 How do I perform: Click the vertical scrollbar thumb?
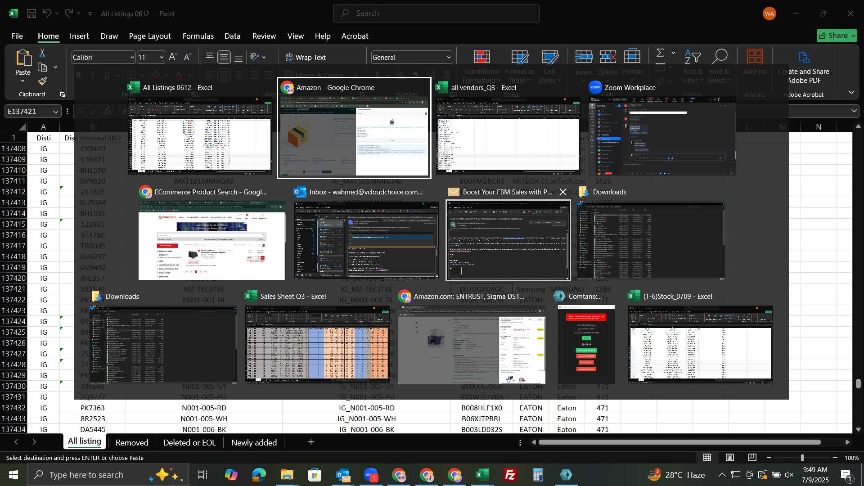858,384
